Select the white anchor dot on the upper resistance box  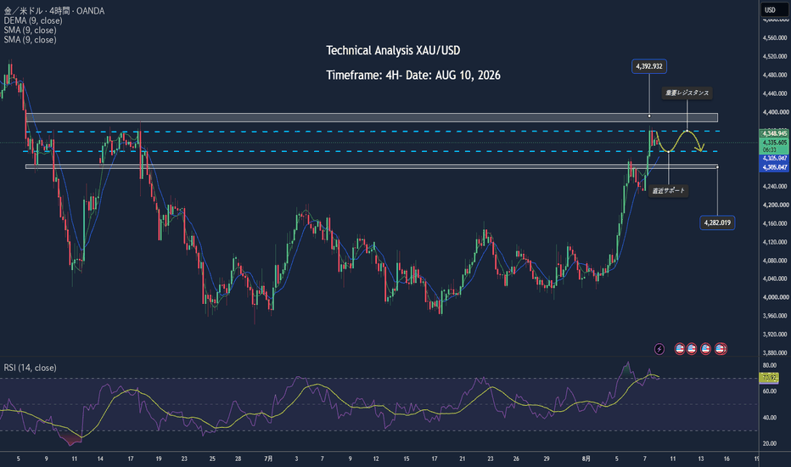click(649, 116)
